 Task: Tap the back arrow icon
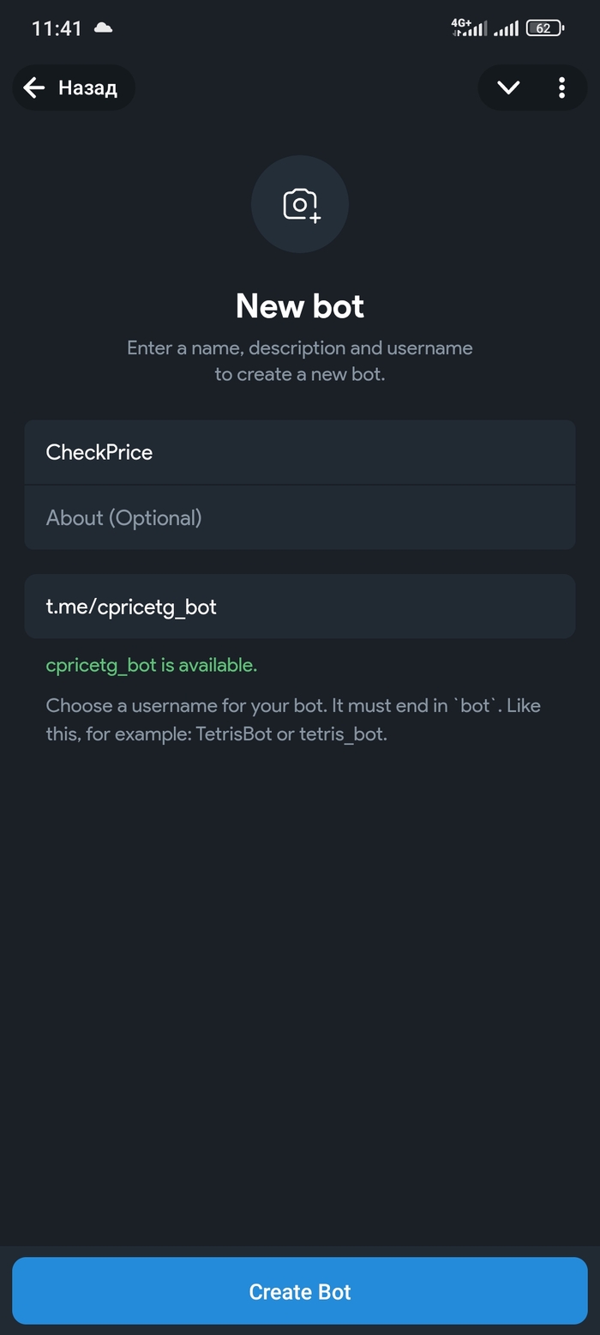tap(33, 88)
